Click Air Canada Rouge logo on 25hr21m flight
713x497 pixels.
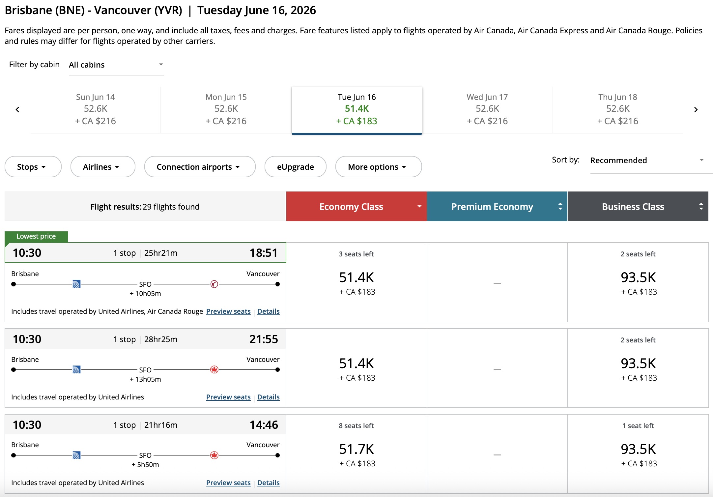pyautogui.click(x=214, y=284)
